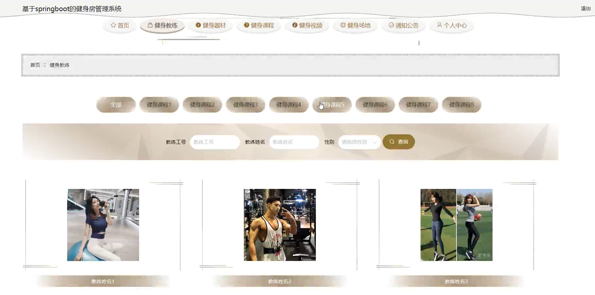This screenshot has height=295, width=595.
Task: Enable the 健身课程8 course filter
Action: [x=461, y=104]
